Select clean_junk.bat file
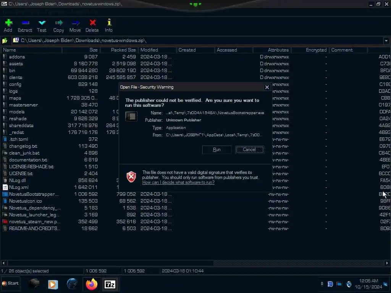Viewport: 391px width, 293px height. coord(24,153)
